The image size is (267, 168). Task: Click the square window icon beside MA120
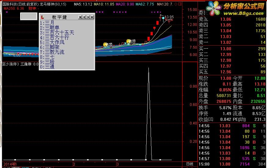pyautogui.click(x=180, y=4)
